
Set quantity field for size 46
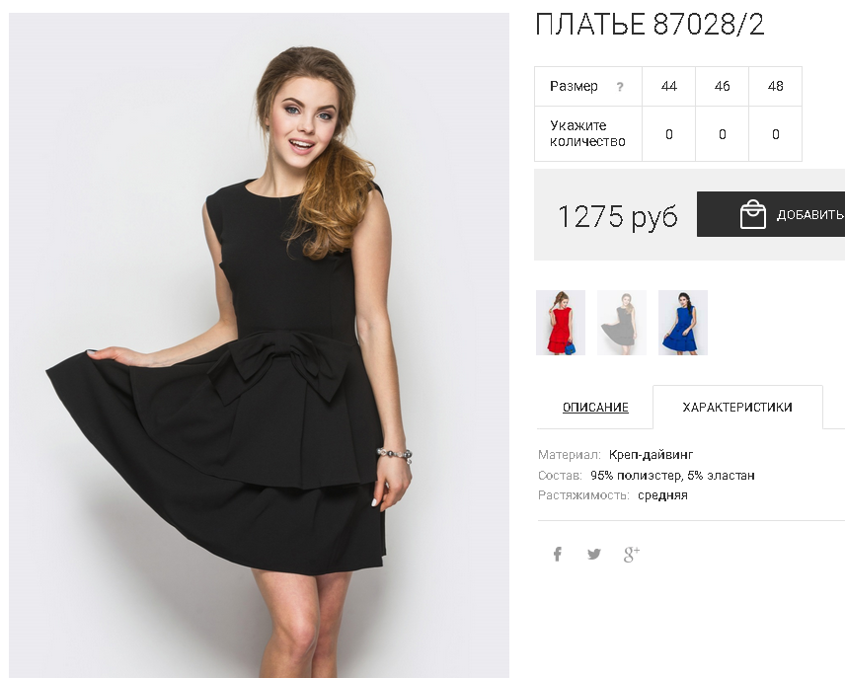[723, 133]
